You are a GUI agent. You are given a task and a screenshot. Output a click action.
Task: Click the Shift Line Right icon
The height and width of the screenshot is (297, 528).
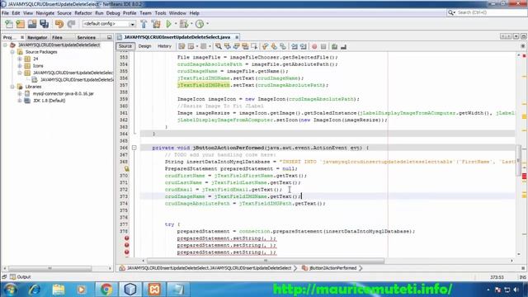pyautogui.click(x=304, y=46)
